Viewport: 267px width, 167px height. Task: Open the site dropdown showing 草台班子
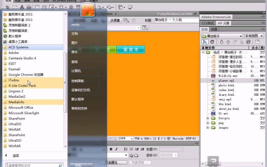[222, 36]
